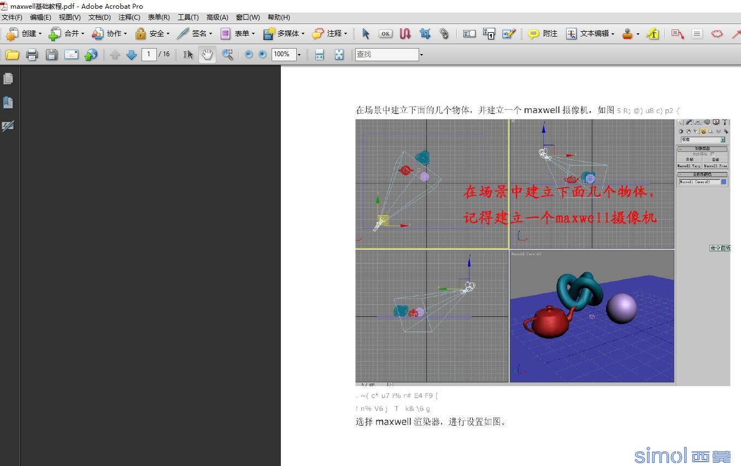
Task: Click the fit full page icon
Action: pyautogui.click(x=339, y=55)
